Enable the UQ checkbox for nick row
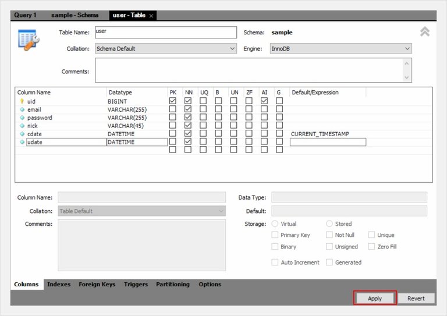Screen dimensions: 447x316 (x=203, y=126)
